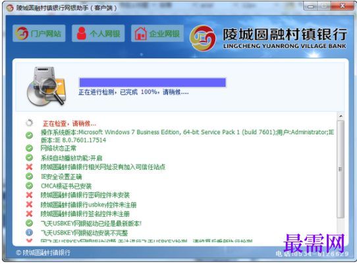The image size is (357, 264).
Task: Open 个人网银 personal banking
Action: point(98,34)
